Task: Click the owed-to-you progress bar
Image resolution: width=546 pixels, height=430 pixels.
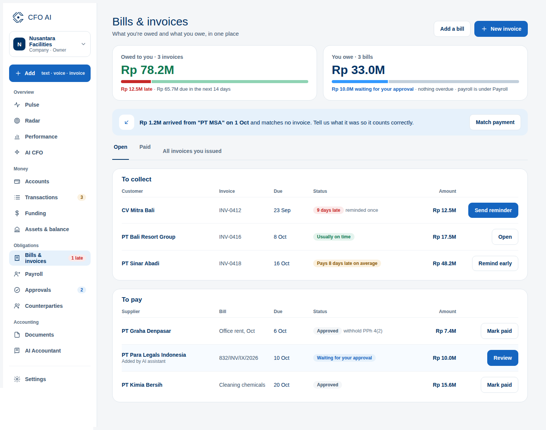Action: (x=215, y=82)
